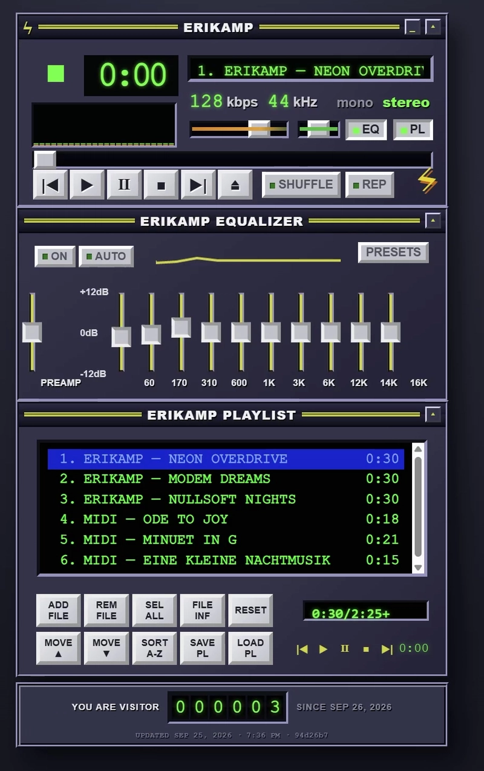Click the 6K equalizer band slider
The height and width of the screenshot is (771, 484).
pos(301,332)
